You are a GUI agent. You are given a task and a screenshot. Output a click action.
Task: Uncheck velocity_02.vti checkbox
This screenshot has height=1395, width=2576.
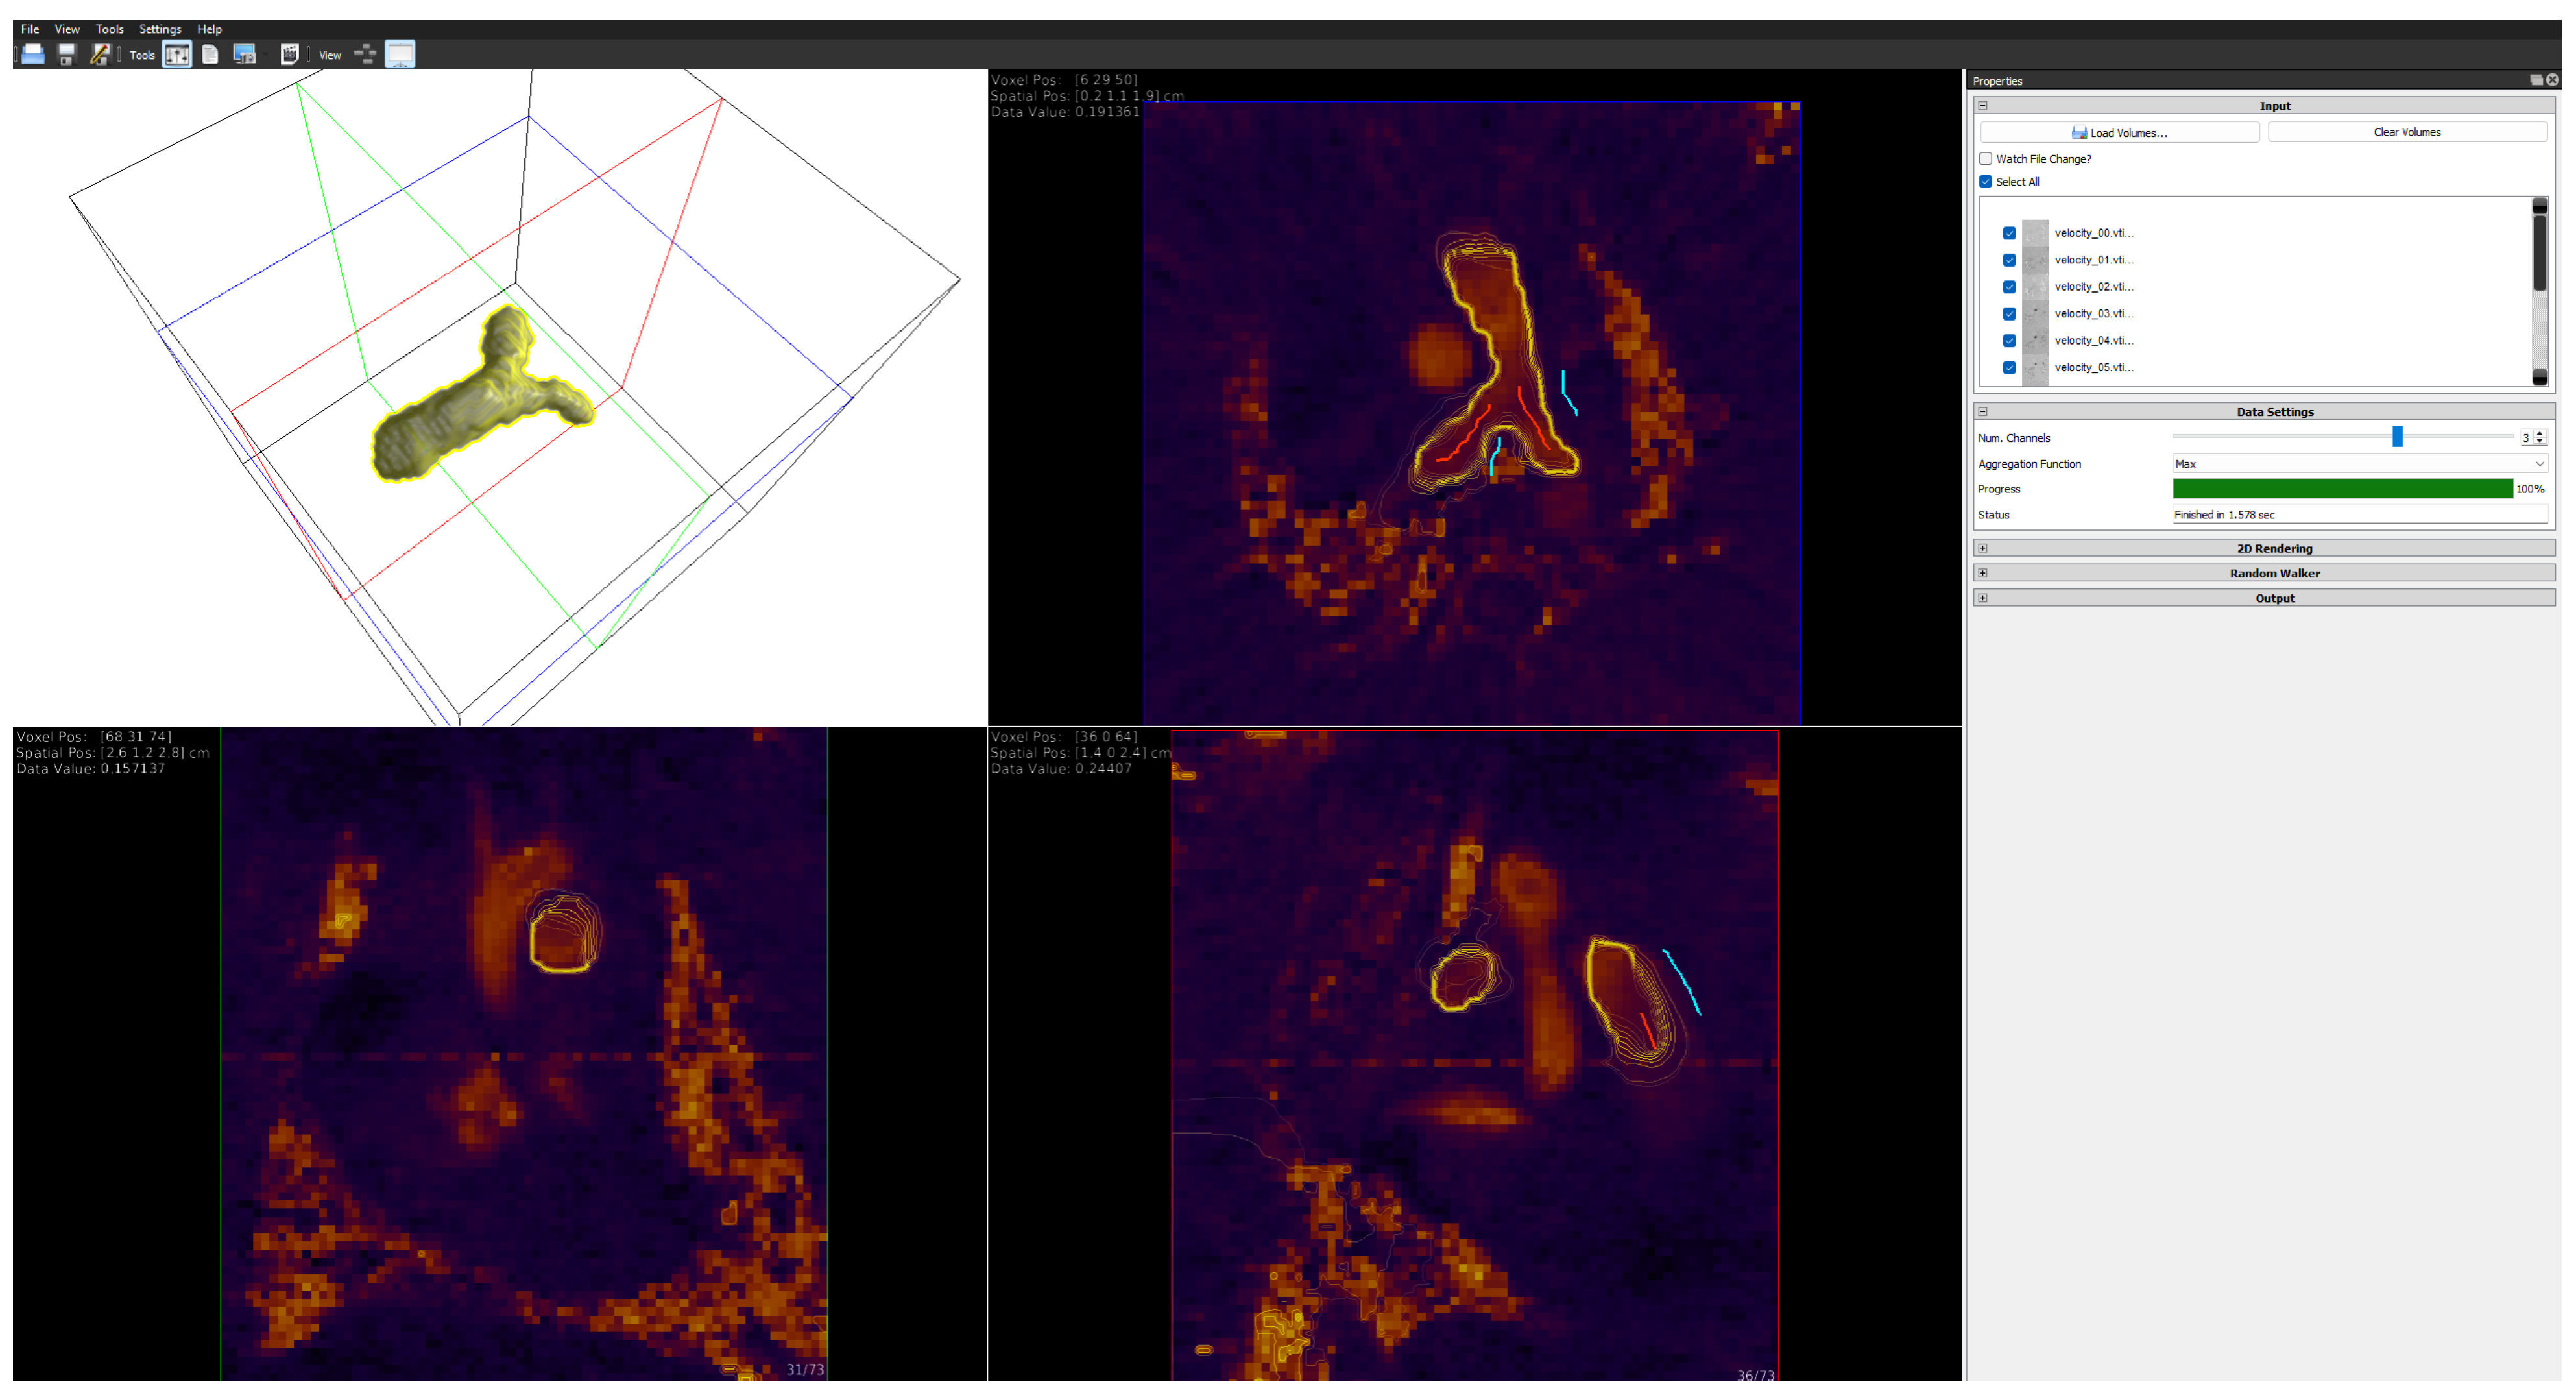coord(2009,287)
